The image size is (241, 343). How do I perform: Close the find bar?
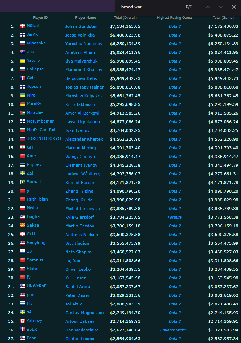coord(233,7)
